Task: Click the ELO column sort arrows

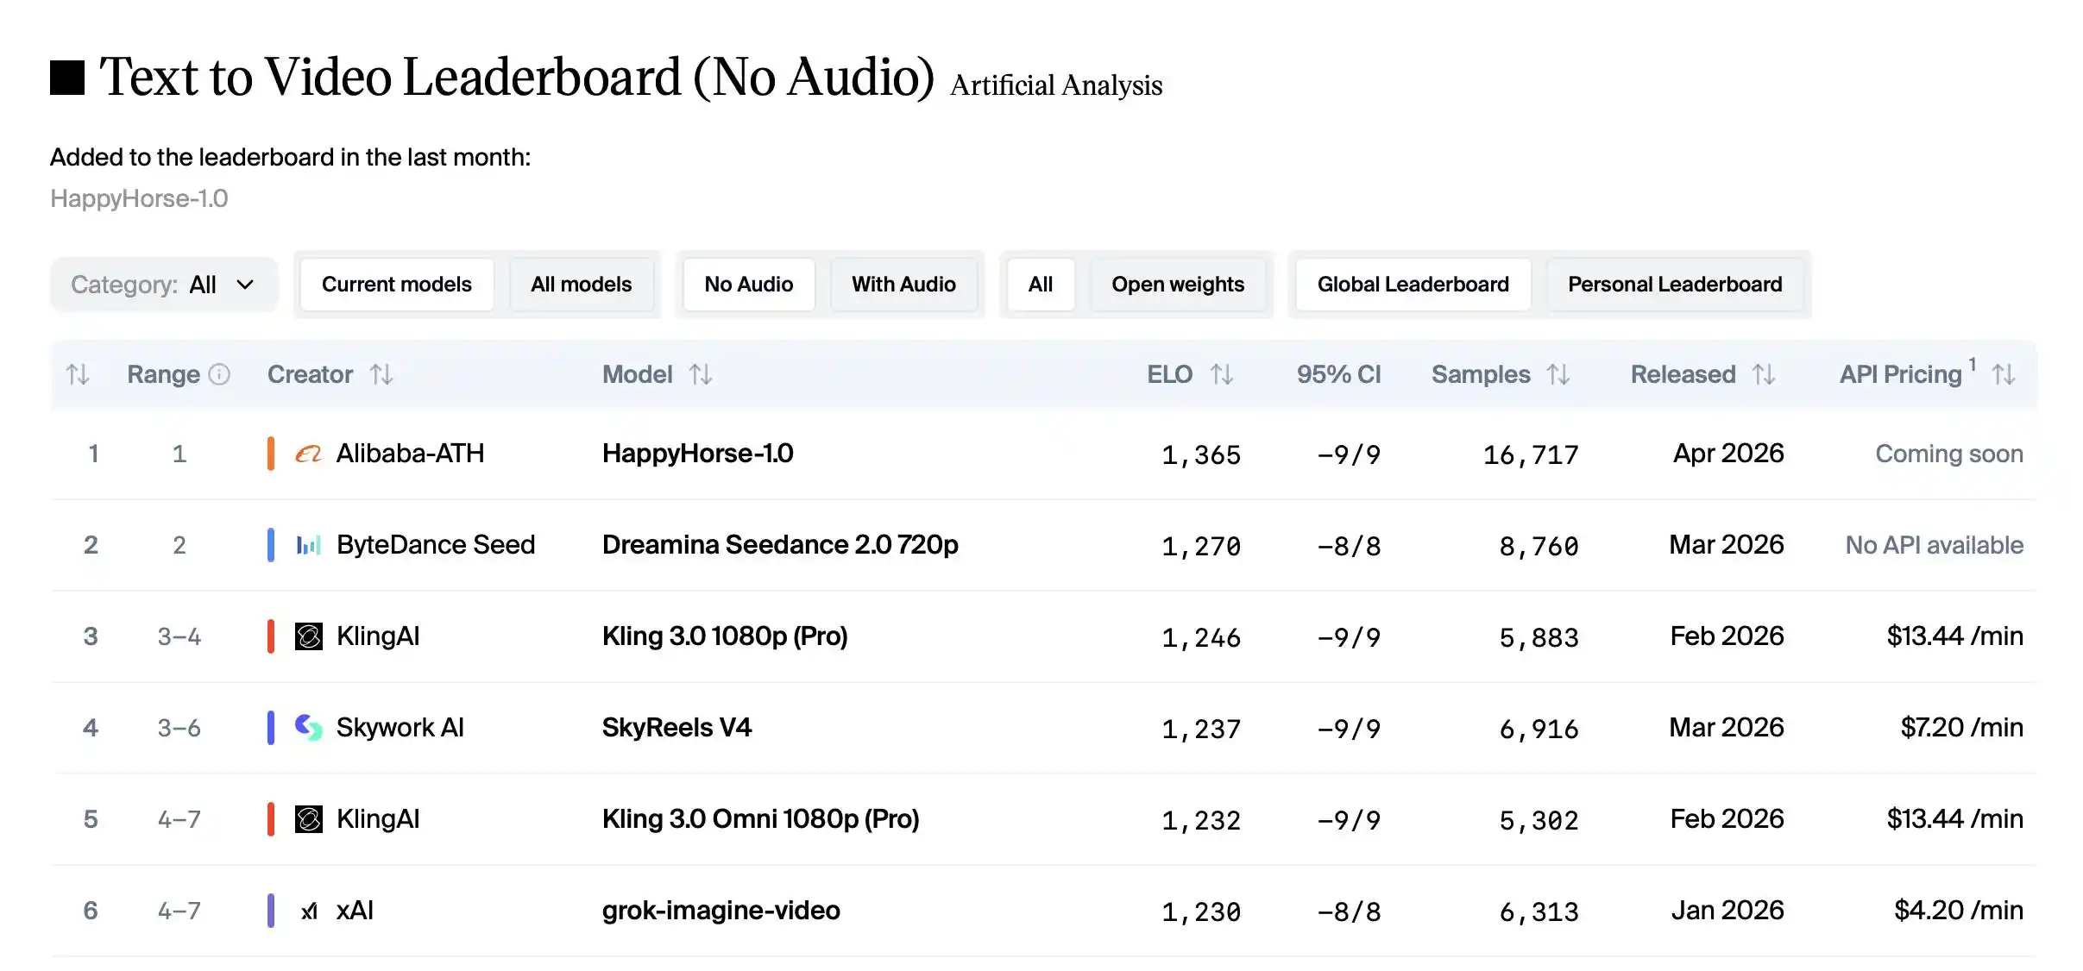Action: (1222, 375)
